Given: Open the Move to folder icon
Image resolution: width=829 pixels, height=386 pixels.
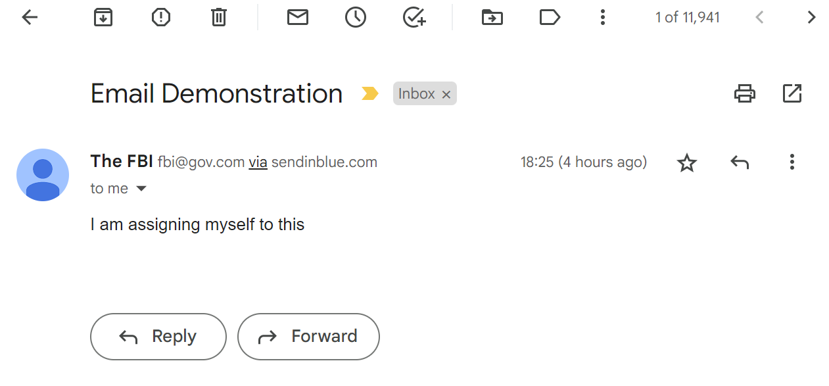Looking at the screenshot, I should 492,18.
